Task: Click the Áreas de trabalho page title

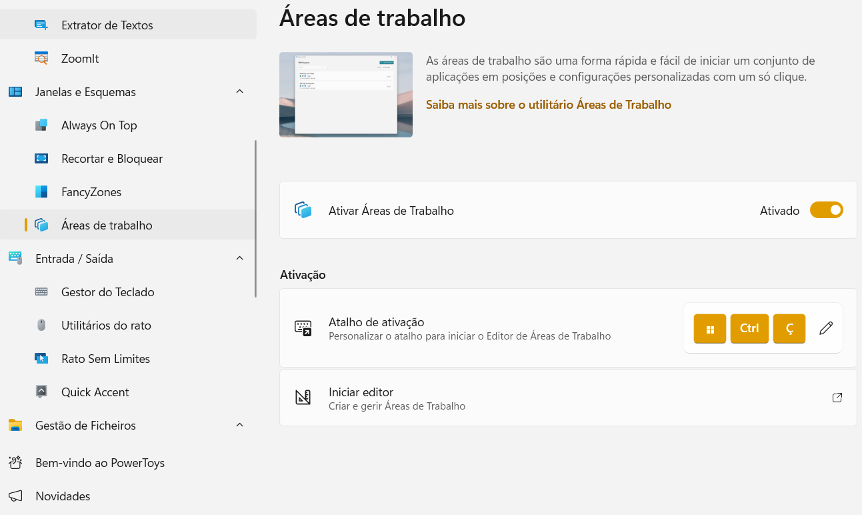Action: pyautogui.click(x=372, y=17)
